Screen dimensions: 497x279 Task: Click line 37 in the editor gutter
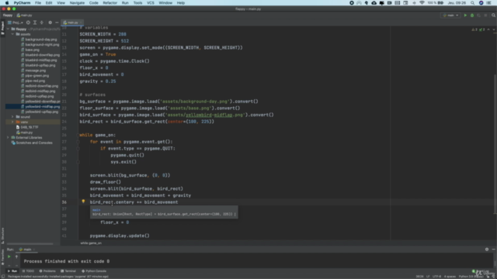point(64,208)
